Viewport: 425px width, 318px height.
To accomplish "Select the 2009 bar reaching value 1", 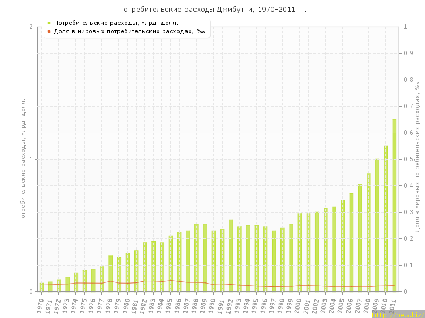I will pyautogui.click(x=377, y=226).
